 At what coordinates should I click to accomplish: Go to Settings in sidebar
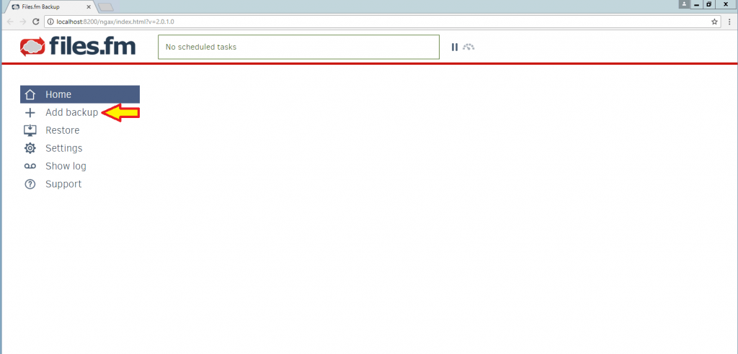coord(63,148)
